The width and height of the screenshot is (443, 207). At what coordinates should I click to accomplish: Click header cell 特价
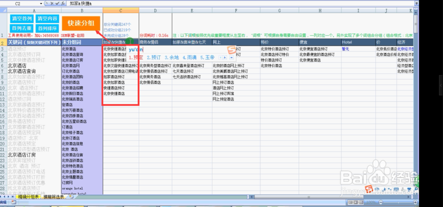pos(280,43)
